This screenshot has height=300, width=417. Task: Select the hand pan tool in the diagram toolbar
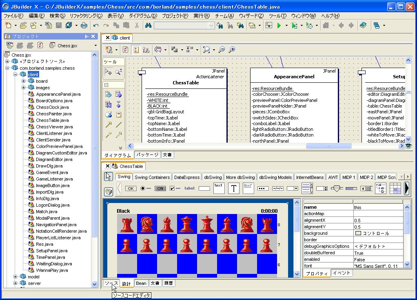point(158,49)
